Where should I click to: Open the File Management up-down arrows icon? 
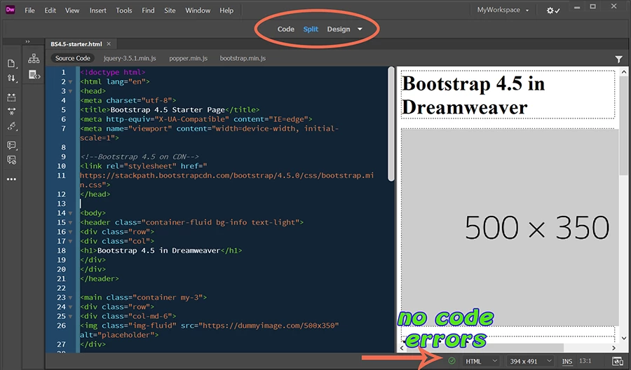(11, 78)
